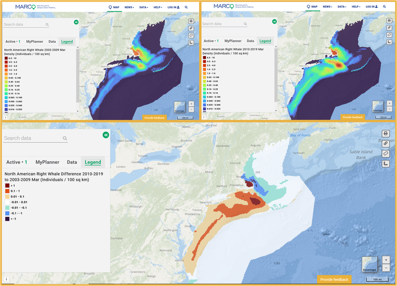The height and width of the screenshot is (286, 397).
Task: Select the Print map icon
Action: coord(386,133)
